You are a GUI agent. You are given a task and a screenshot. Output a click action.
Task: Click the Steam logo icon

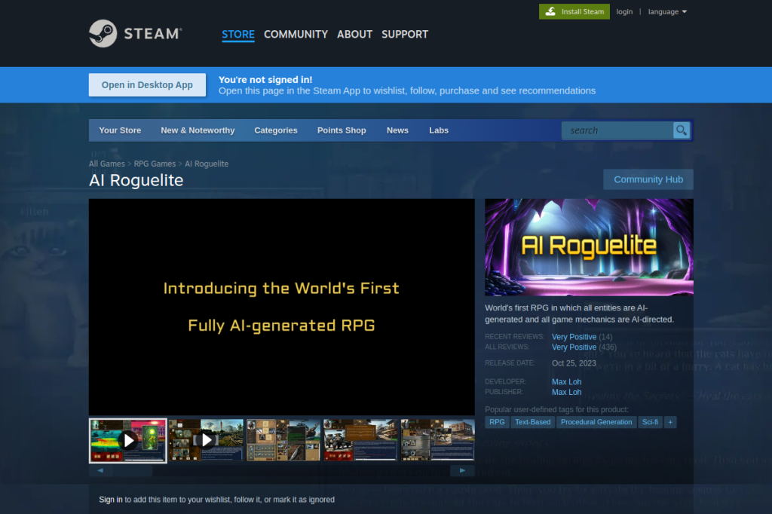coord(103,33)
